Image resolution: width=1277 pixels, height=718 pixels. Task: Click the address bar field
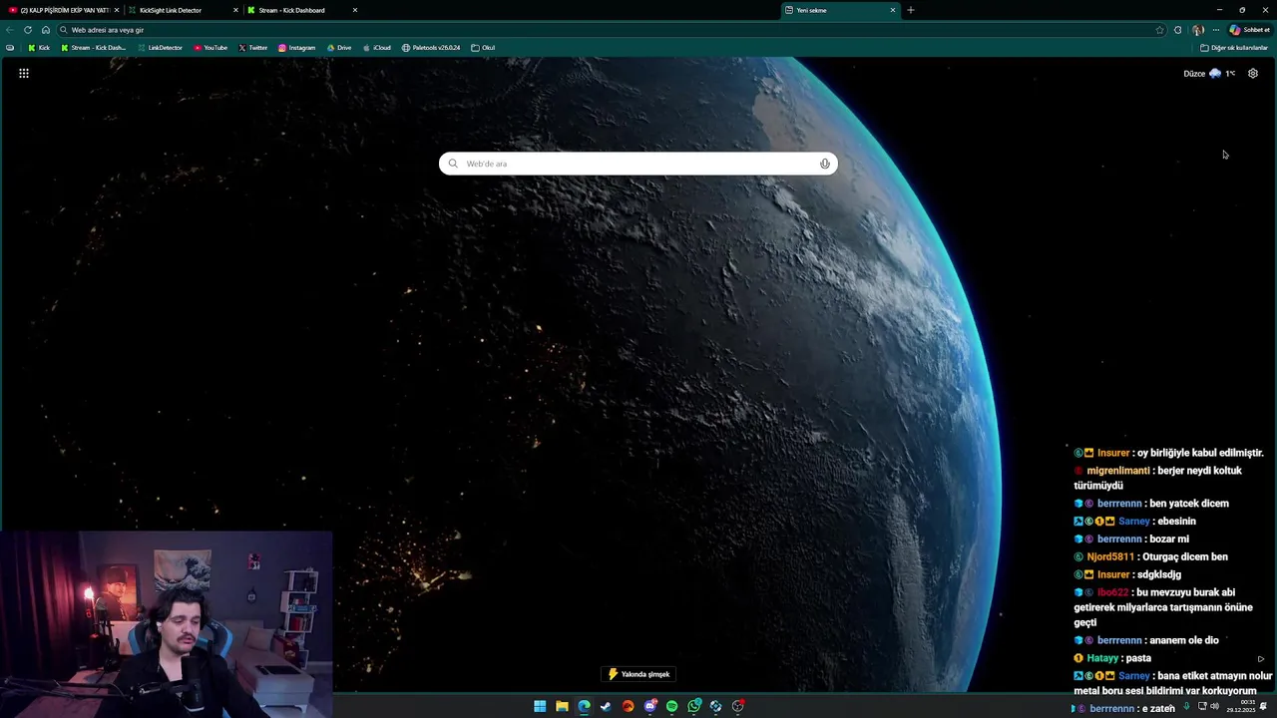pyautogui.click(x=611, y=30)
